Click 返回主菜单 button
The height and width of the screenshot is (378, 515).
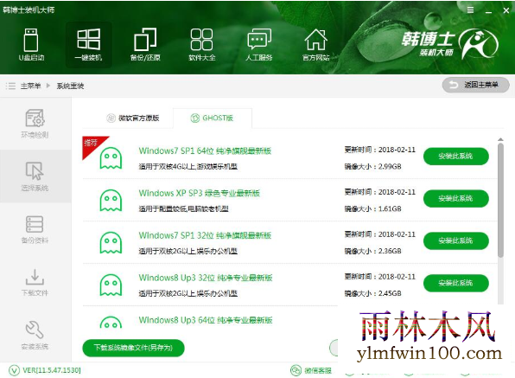(475, 85)
